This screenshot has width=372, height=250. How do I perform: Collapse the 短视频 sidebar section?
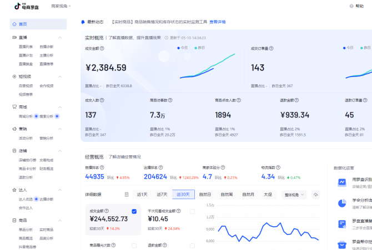coord(60,76)
